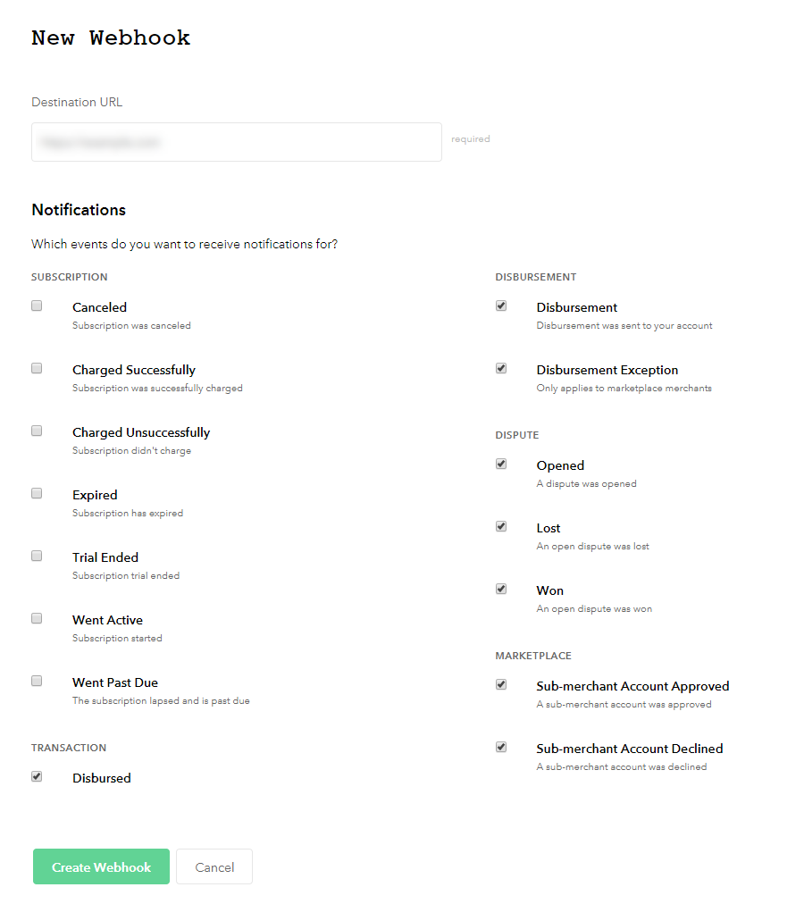Check the Trial Ended checkbox

pos(37,556)
